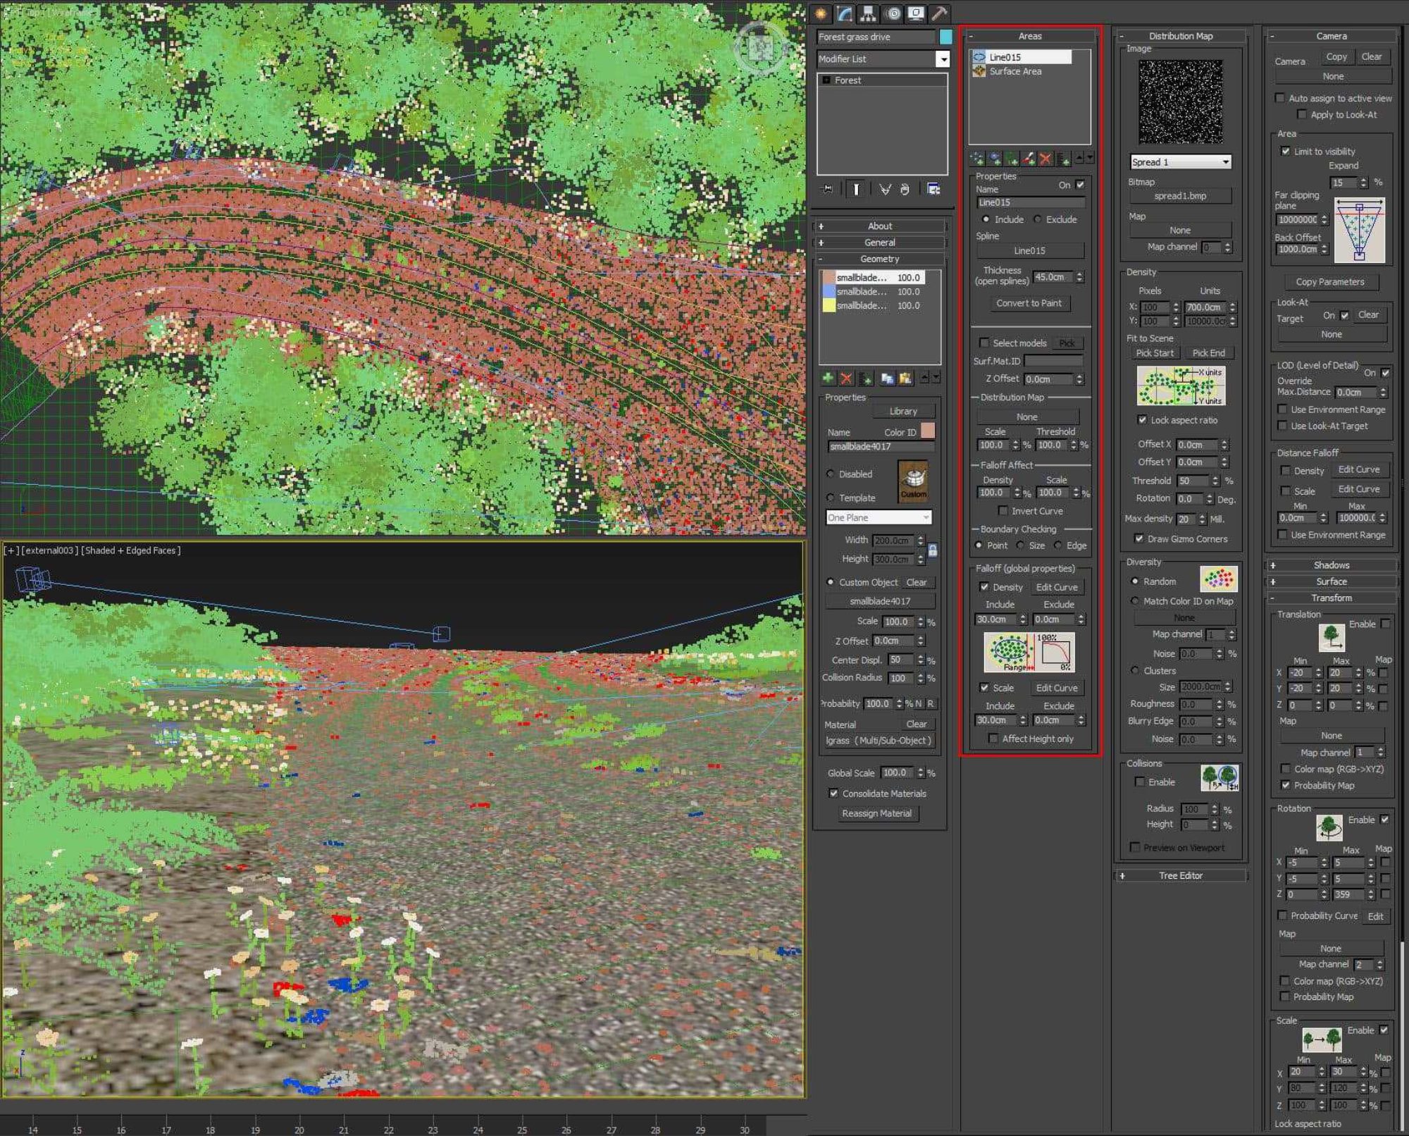Toggle width/height aspect lock icon

[933, 550]
